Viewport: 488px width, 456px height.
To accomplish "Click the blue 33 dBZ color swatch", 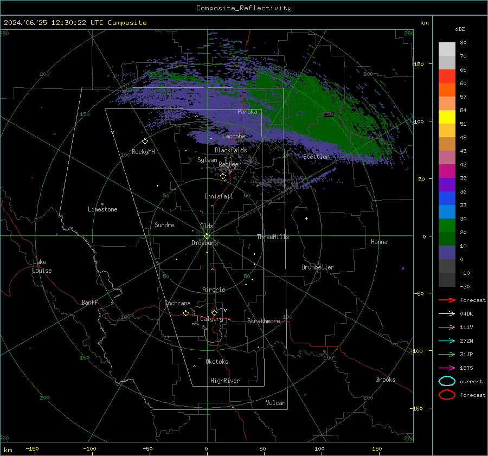I will click(x=447, y=198).
